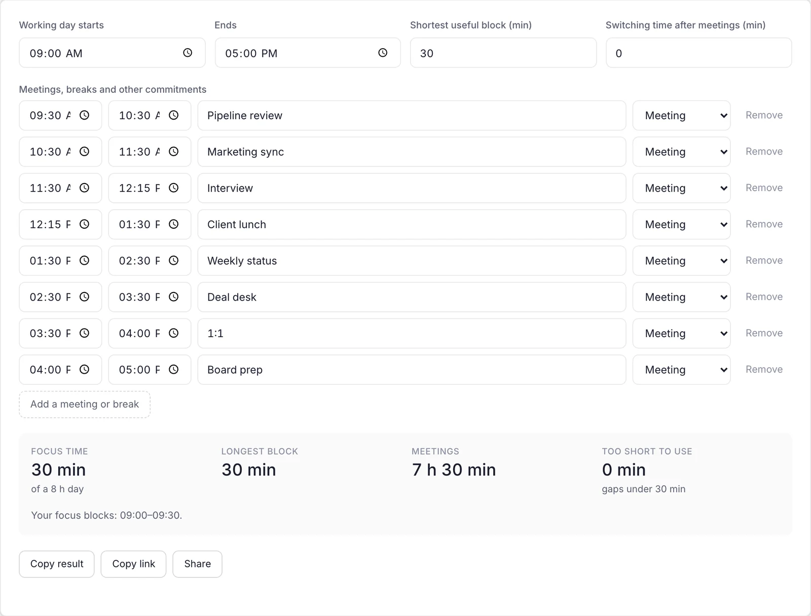Viewport: 811px width, 616px height.
Task: Click the Copy link button
Action: pos(133,564)
